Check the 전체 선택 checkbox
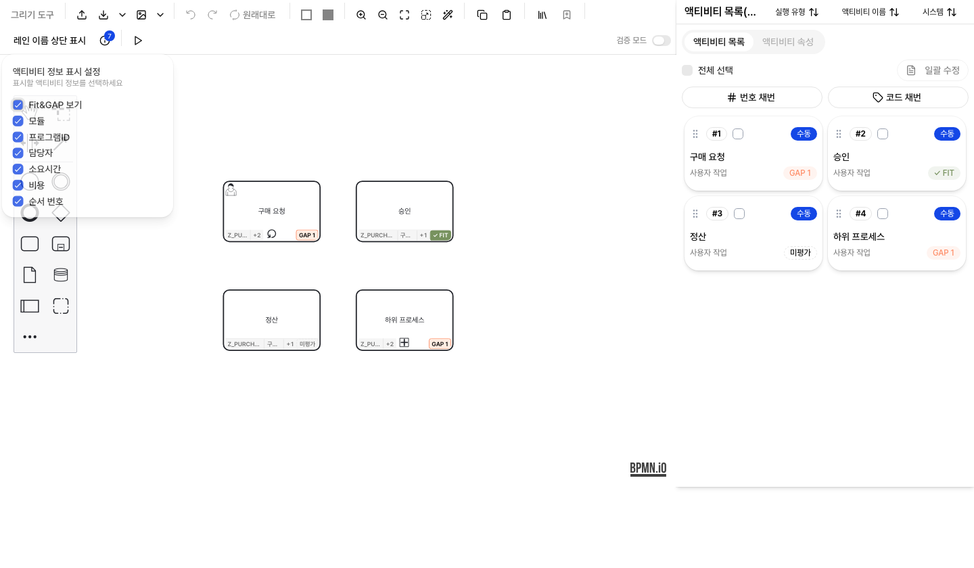The width and height of the screenshot is (974, 568). (687, 70)
